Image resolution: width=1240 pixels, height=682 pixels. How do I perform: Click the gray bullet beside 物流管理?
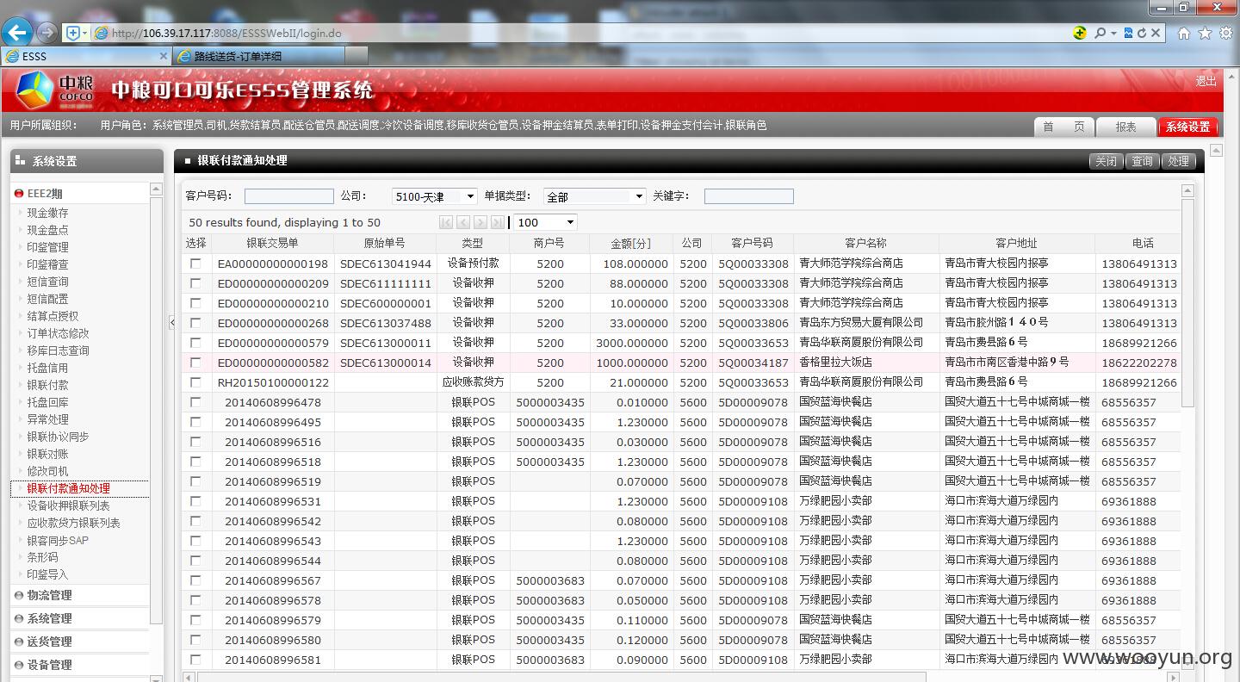click(19, 595)
